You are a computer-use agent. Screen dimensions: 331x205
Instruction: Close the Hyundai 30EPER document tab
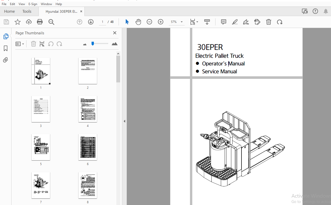(81, 11)
